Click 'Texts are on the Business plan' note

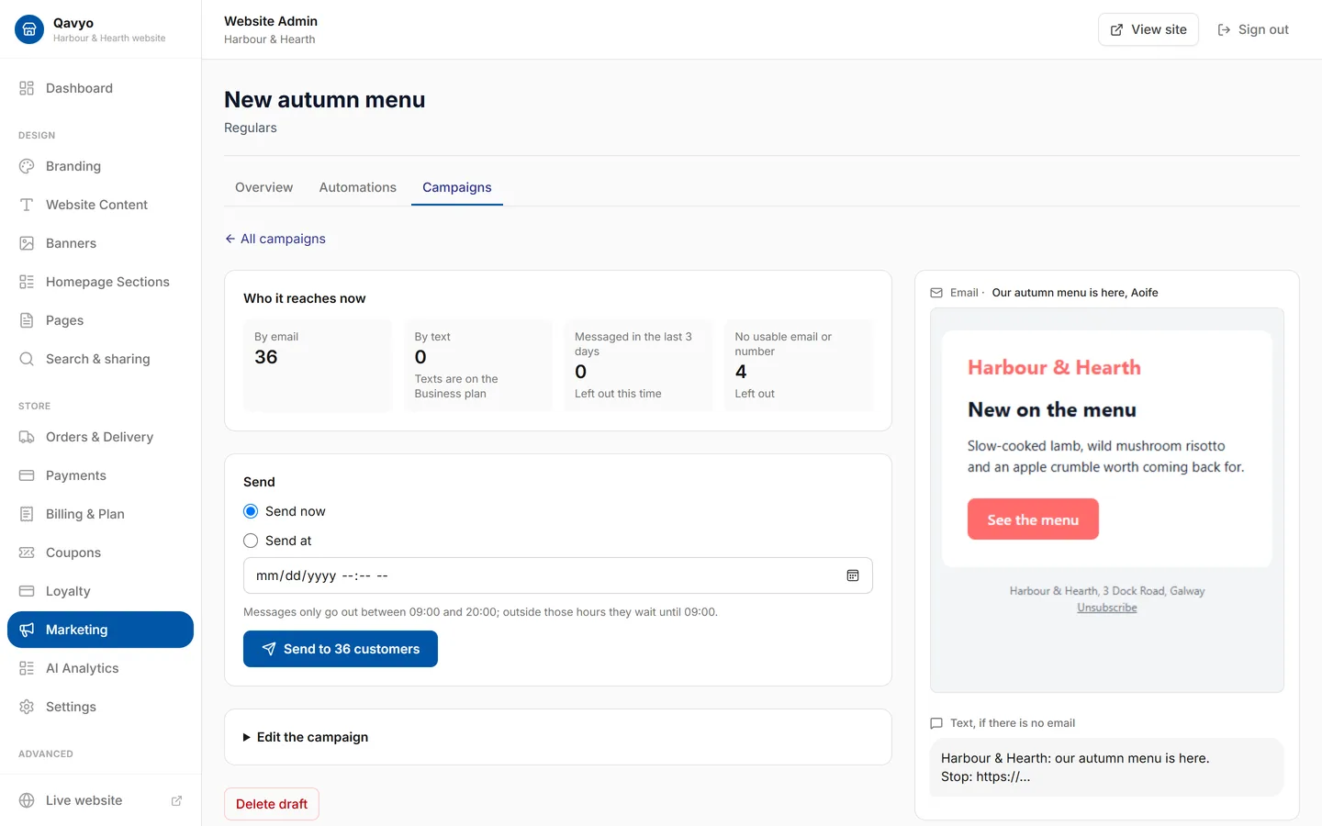pos(456,386)
